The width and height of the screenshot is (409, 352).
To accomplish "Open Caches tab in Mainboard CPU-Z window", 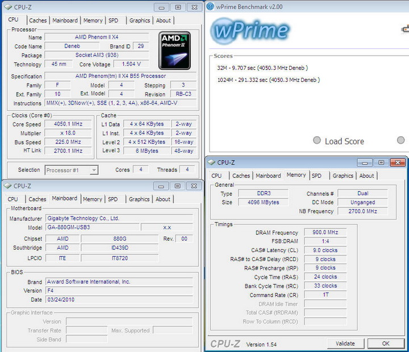I will point(37,199).
